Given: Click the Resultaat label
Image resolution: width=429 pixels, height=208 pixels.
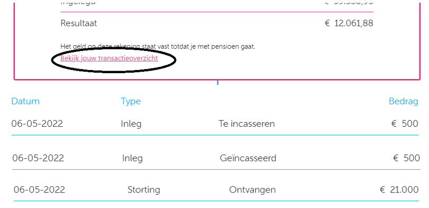Looking at the screenshot, I should pyautogui.click(x=78, y=23).
